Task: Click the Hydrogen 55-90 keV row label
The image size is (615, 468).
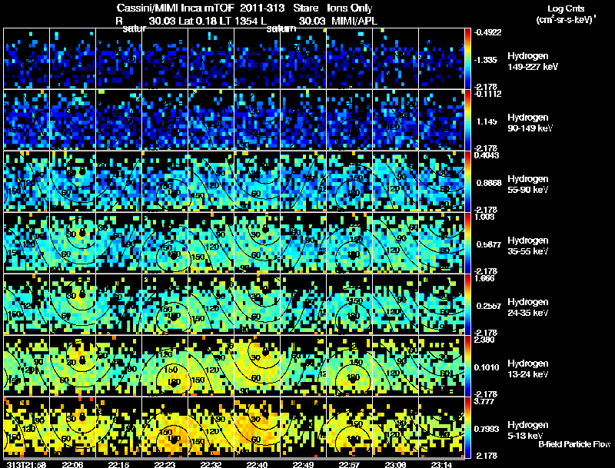Action: 528,184
